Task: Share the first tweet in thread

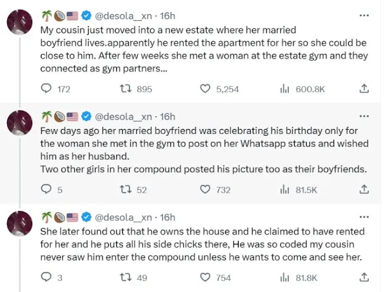Action: point(363,89)
